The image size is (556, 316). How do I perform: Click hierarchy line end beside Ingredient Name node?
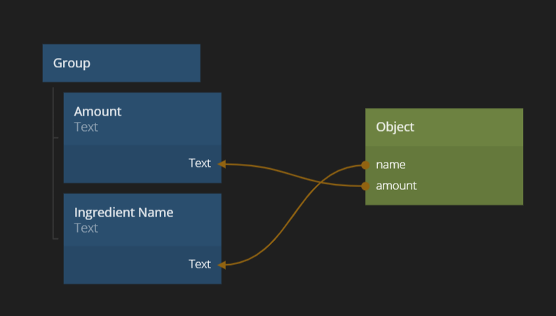pos(56,239)
